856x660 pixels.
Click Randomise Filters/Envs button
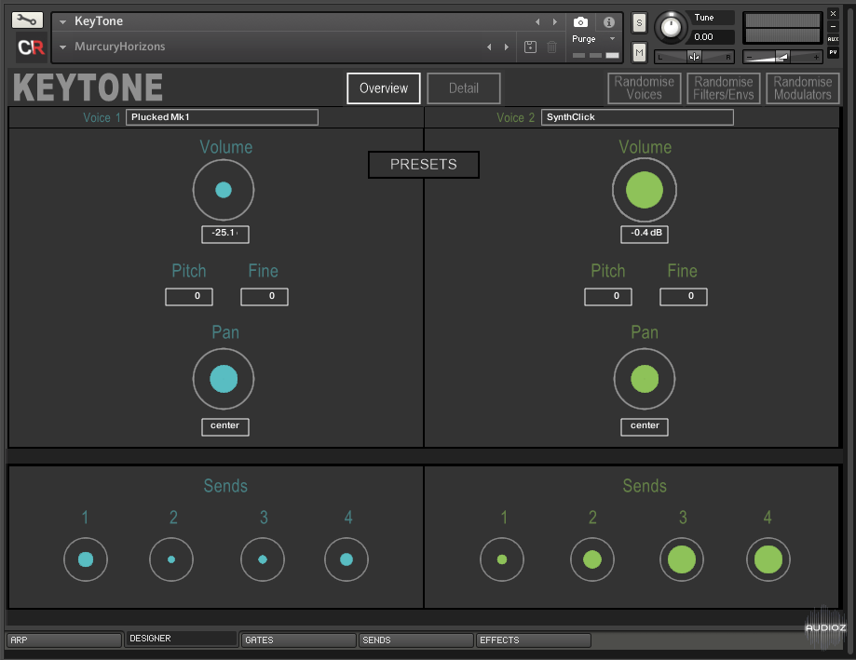tap(724, 88)
